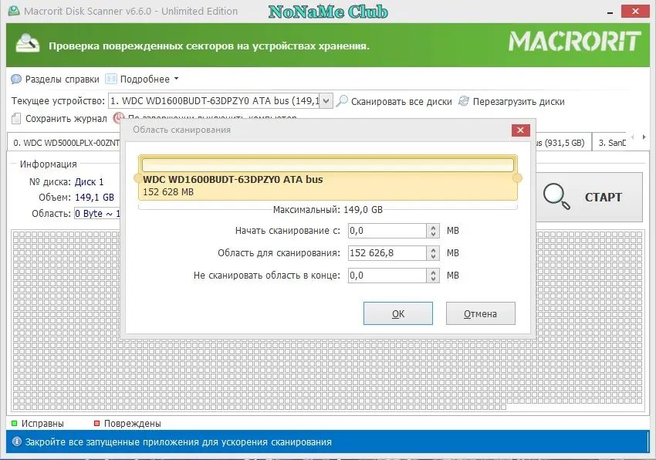Click the Отмена button
Viewport: 656px width, 460px height.
[x=480, y=313]
